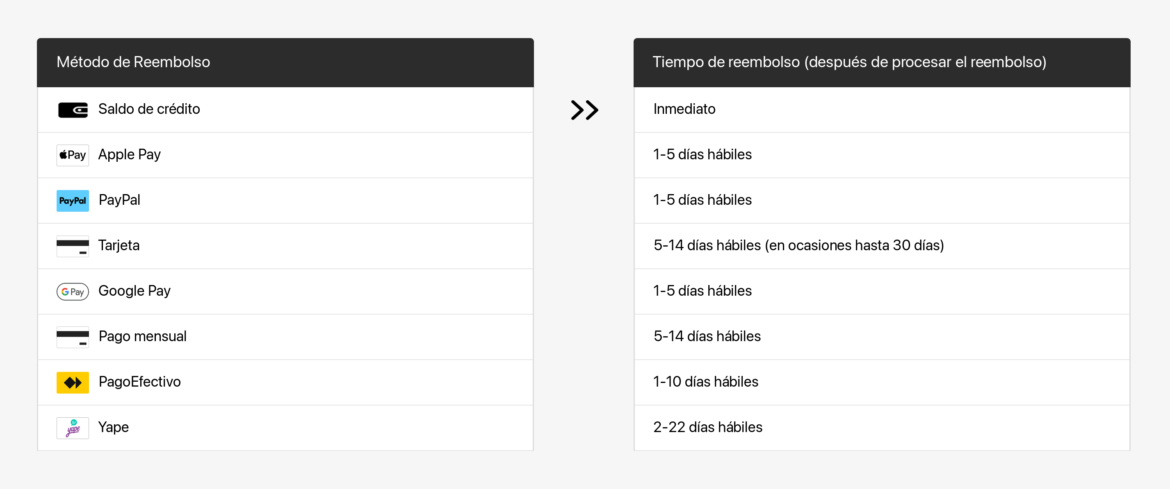The image size is (1170, 489).
Task: Click the Yape logo icon
Action: point(73,428)
